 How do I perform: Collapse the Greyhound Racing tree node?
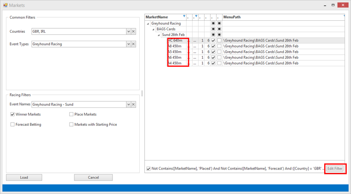148,24
